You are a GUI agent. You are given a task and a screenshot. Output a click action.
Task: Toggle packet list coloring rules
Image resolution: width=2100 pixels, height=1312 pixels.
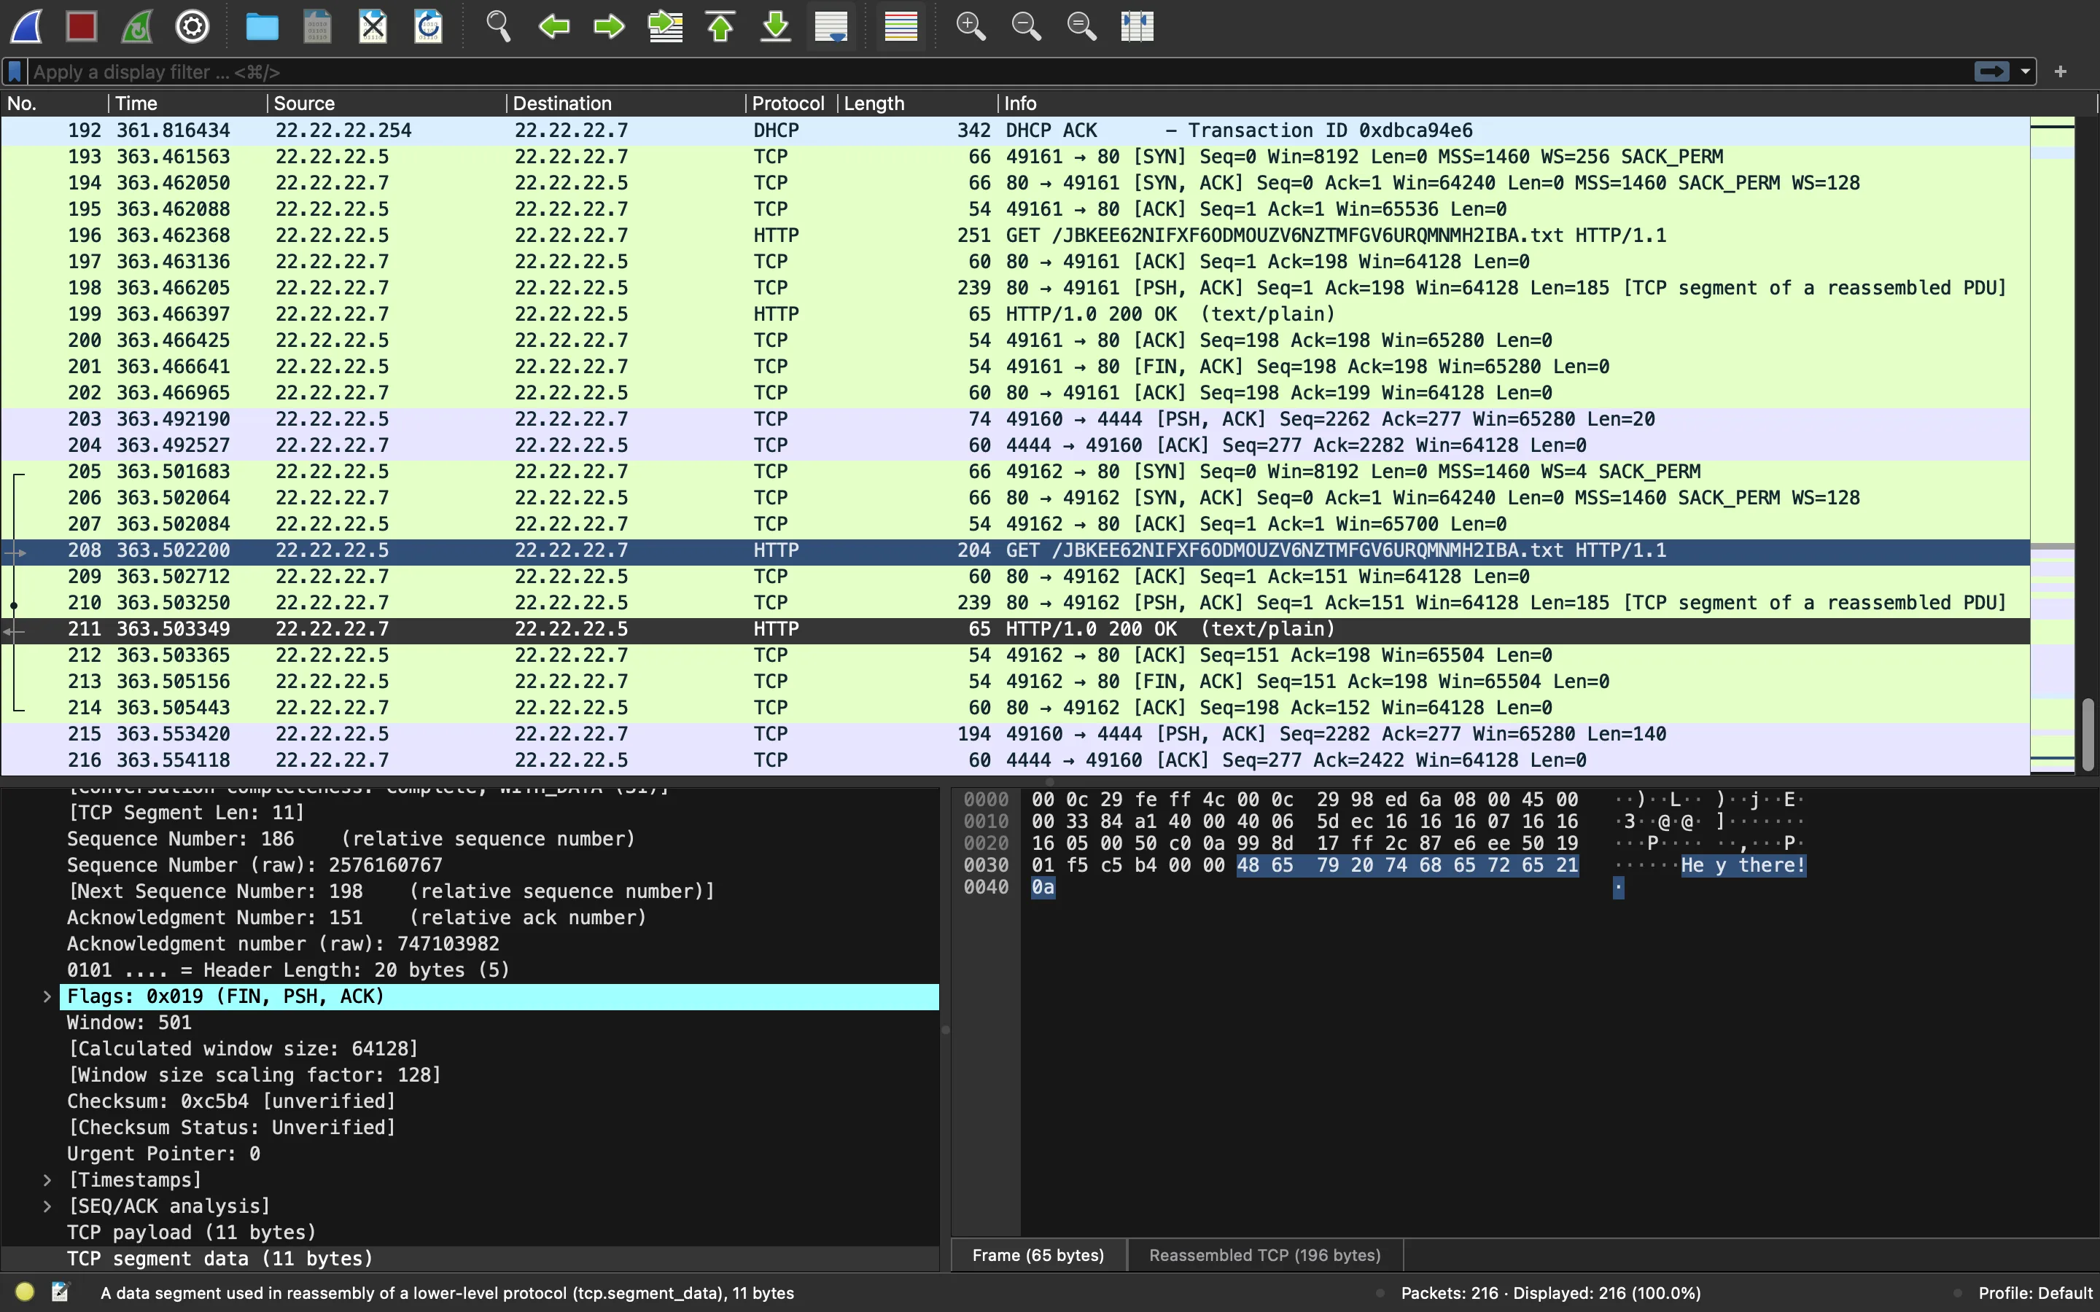click(901, 26)
